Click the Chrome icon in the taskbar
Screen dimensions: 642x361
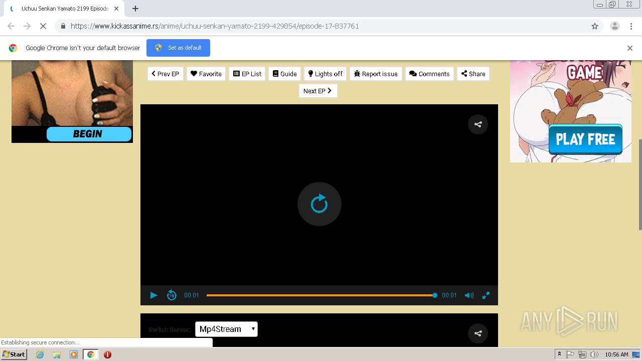tap(90, 354)
